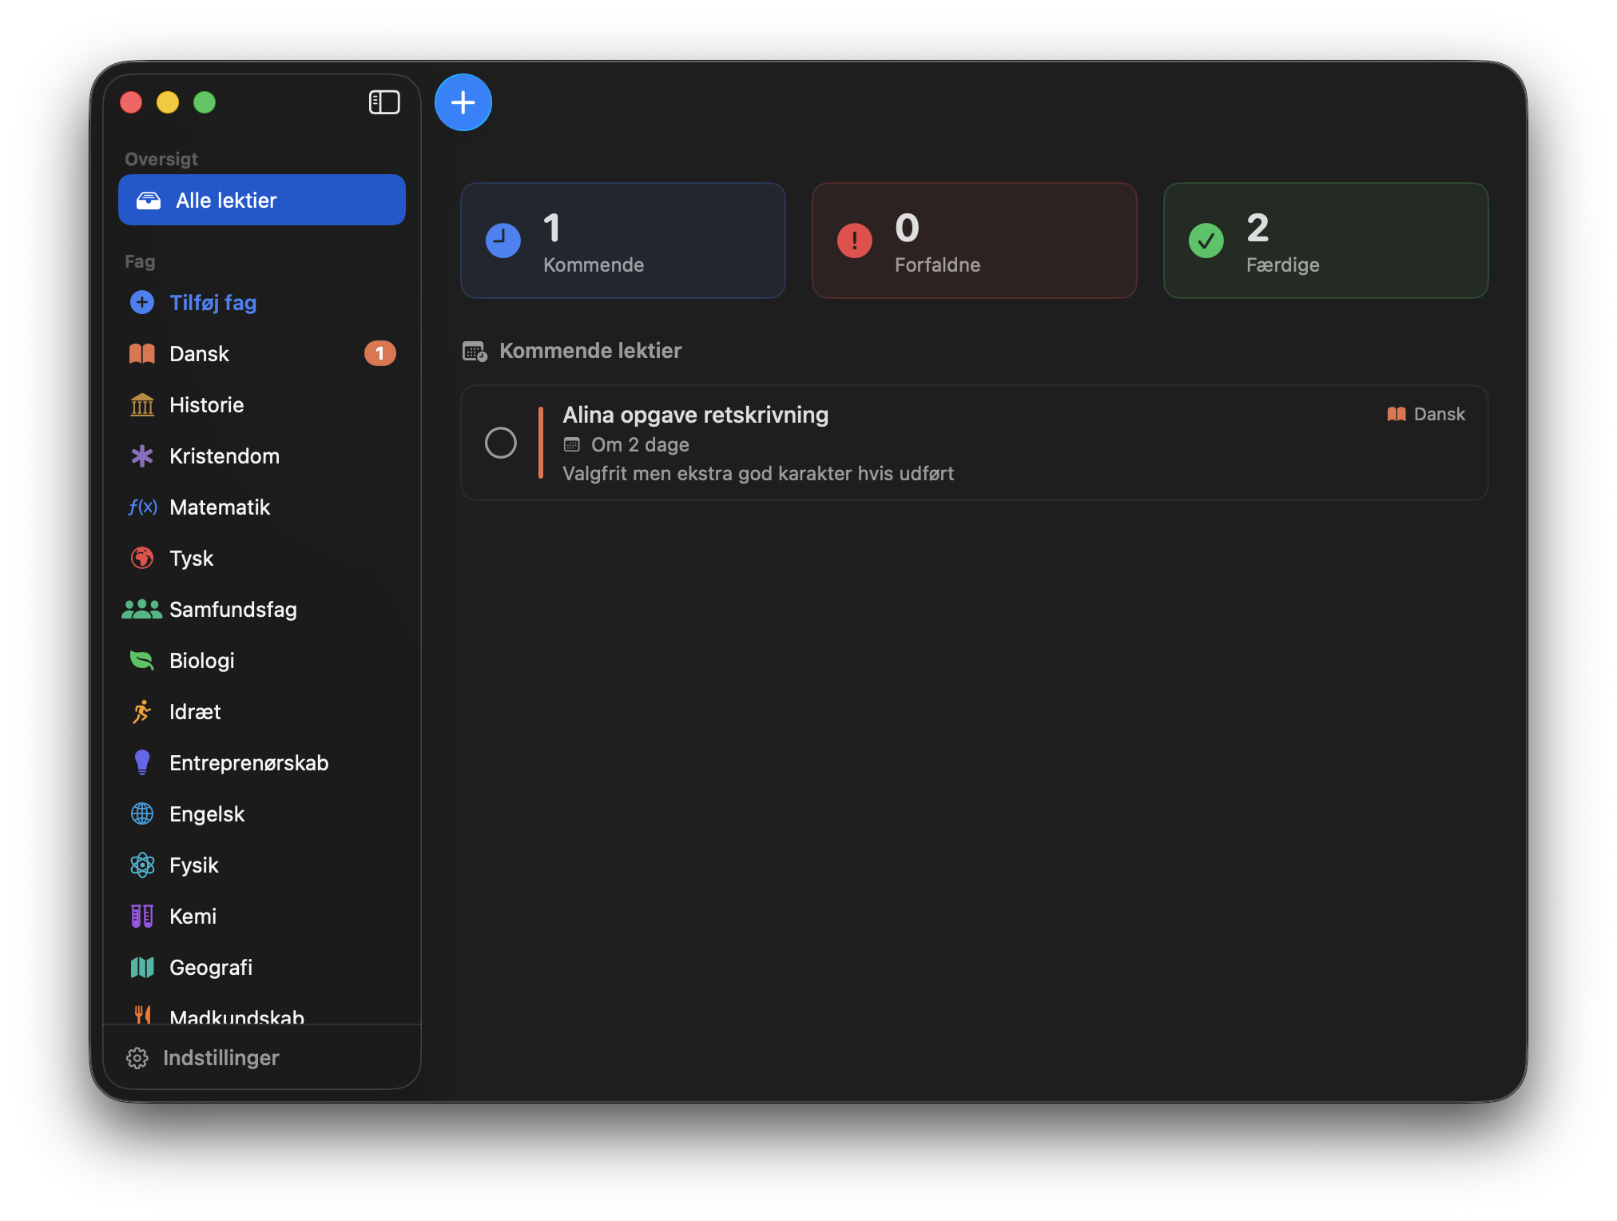This screenshot has width=1617, height=1221.
Task: Select the Matematik f(x) subject icon
Action: click(x=142, y=507)
